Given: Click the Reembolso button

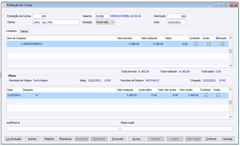Looking at the screenshot, I should pos(65,139).
